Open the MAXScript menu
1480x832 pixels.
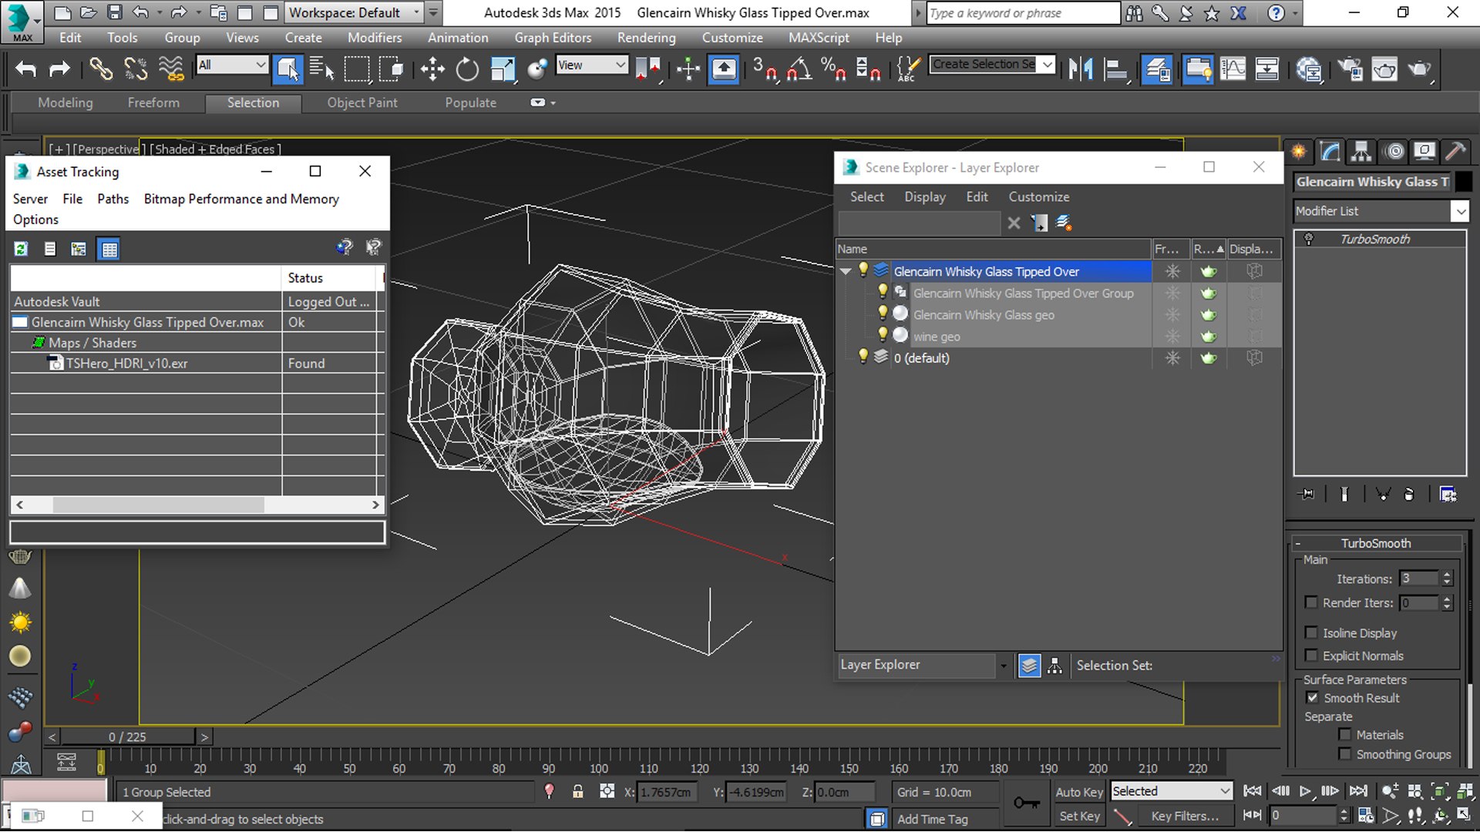pos(819,38)
